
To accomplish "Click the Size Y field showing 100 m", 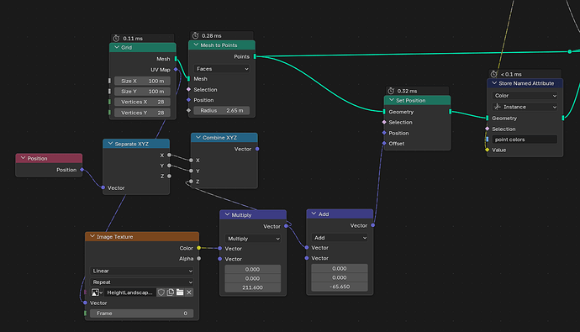I will (142, 92).
